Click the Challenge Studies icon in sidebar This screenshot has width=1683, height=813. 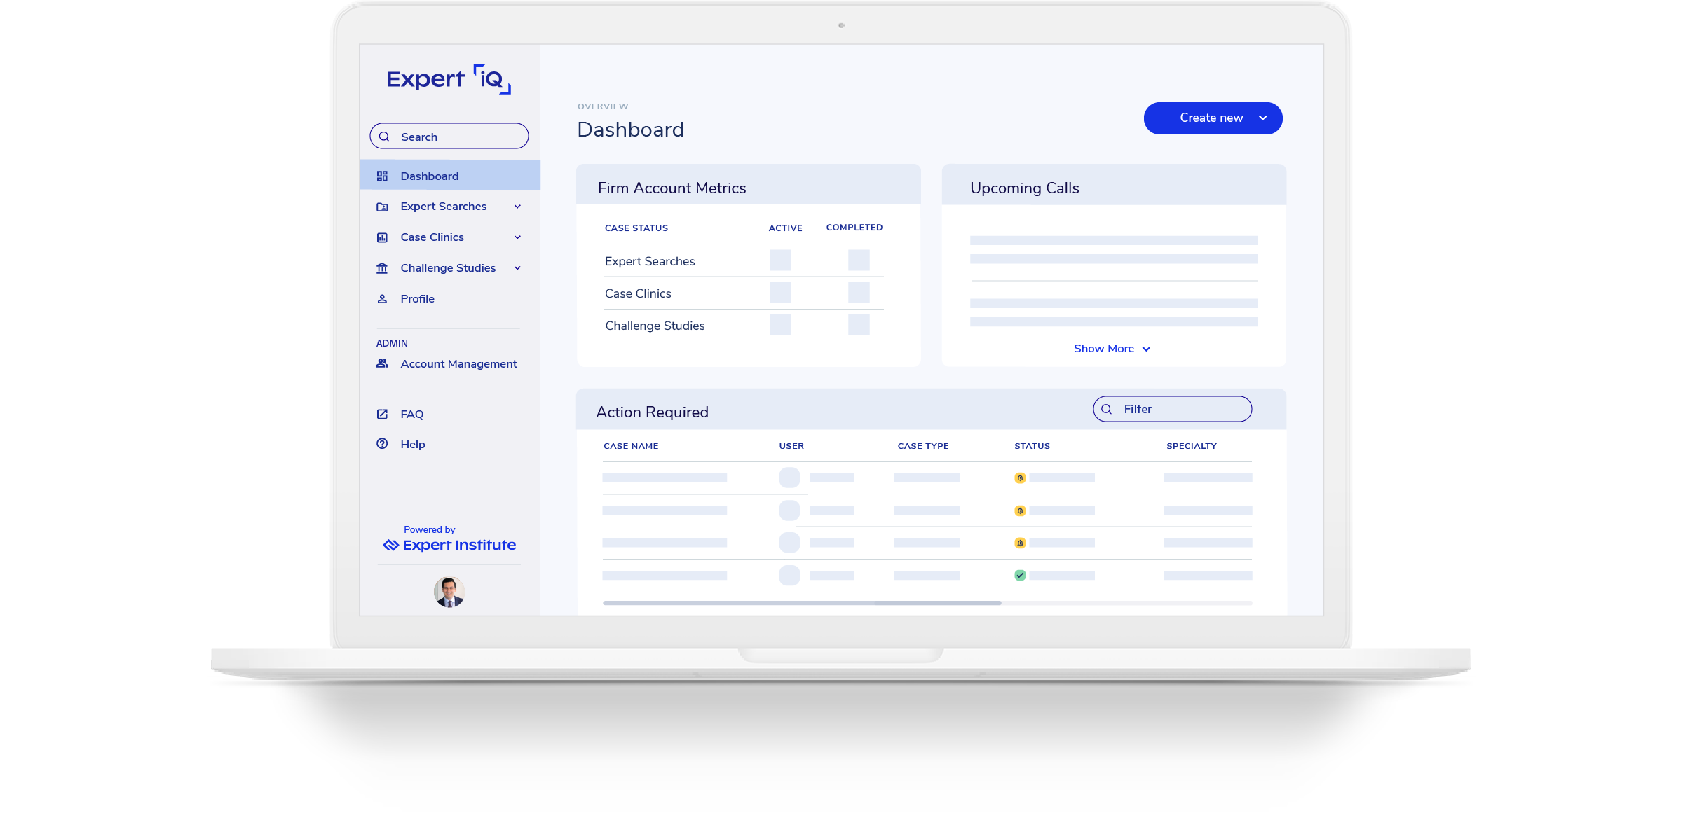[383, 267]
